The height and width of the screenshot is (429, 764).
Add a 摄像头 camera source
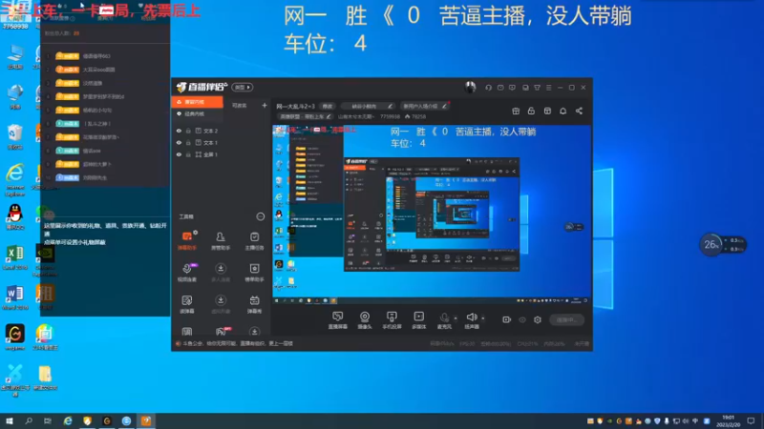click(365, 320)
